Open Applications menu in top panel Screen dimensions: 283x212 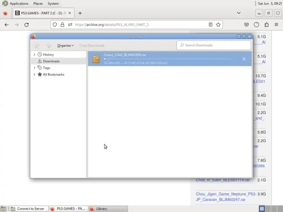[19, 3]
